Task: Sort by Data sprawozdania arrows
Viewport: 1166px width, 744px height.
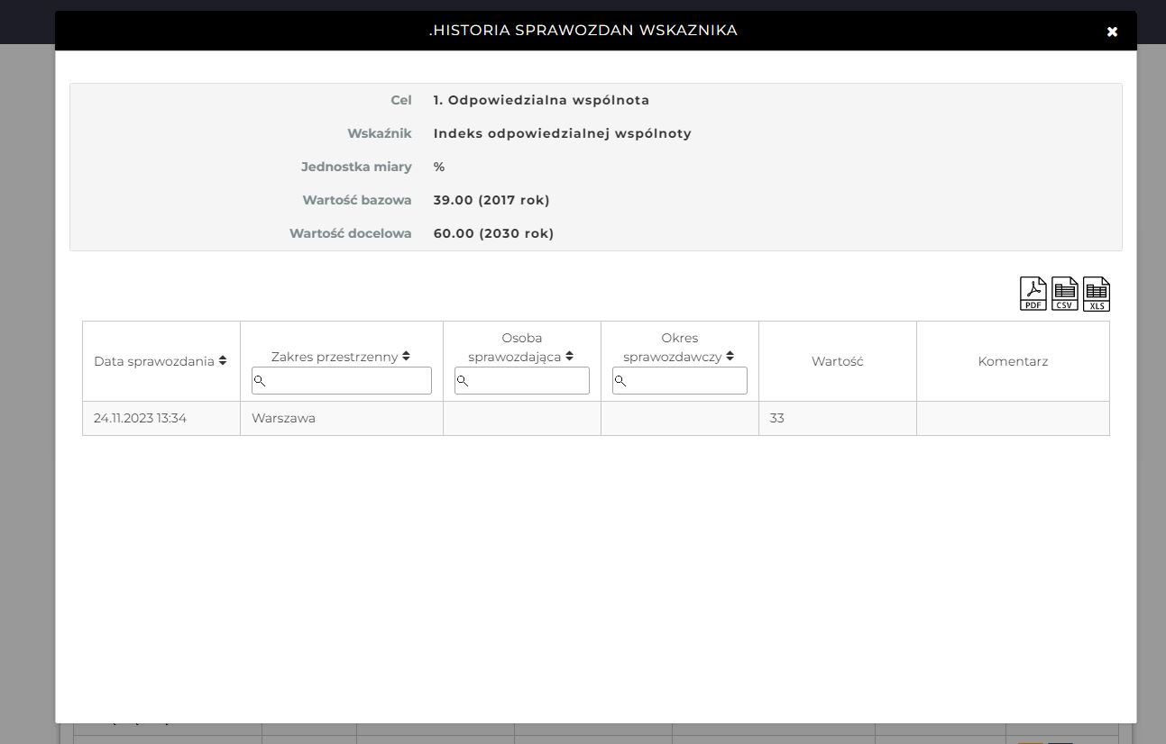Action: point(223,360)
